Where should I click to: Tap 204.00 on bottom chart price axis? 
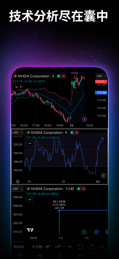(x=18, y=215)
